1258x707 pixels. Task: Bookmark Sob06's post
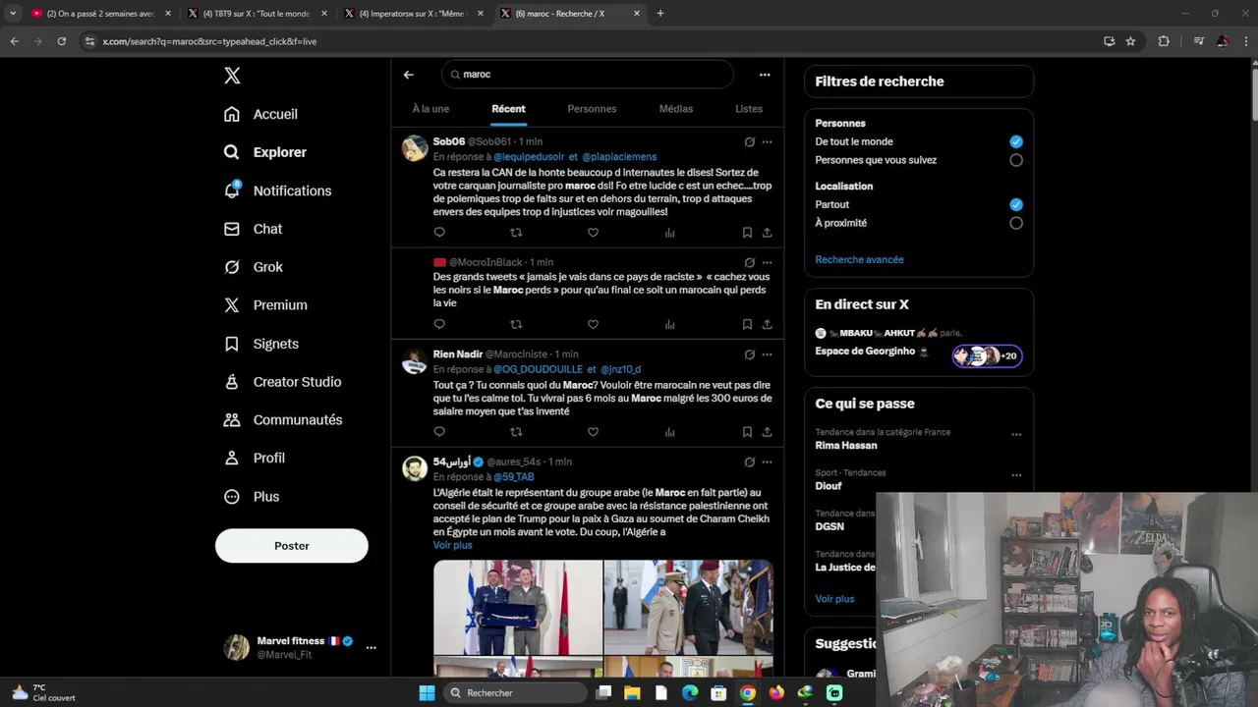[747, 233]
